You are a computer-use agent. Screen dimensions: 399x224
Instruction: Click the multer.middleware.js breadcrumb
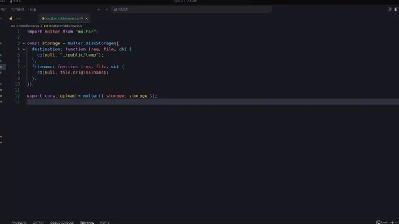[x=63, y=26]
